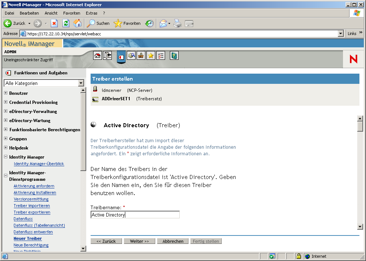Viewport: 366px width, 261px height.
Task: Select the Exit door icon to log out
Action: 107,55
